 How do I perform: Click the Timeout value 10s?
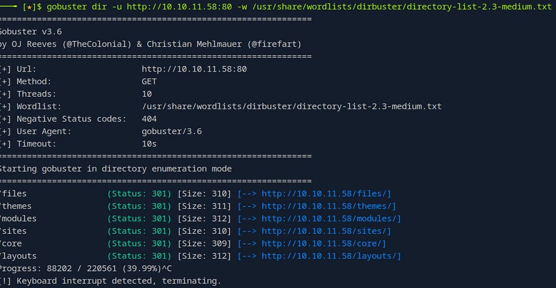pyautogui.click(x=149, y=144)
